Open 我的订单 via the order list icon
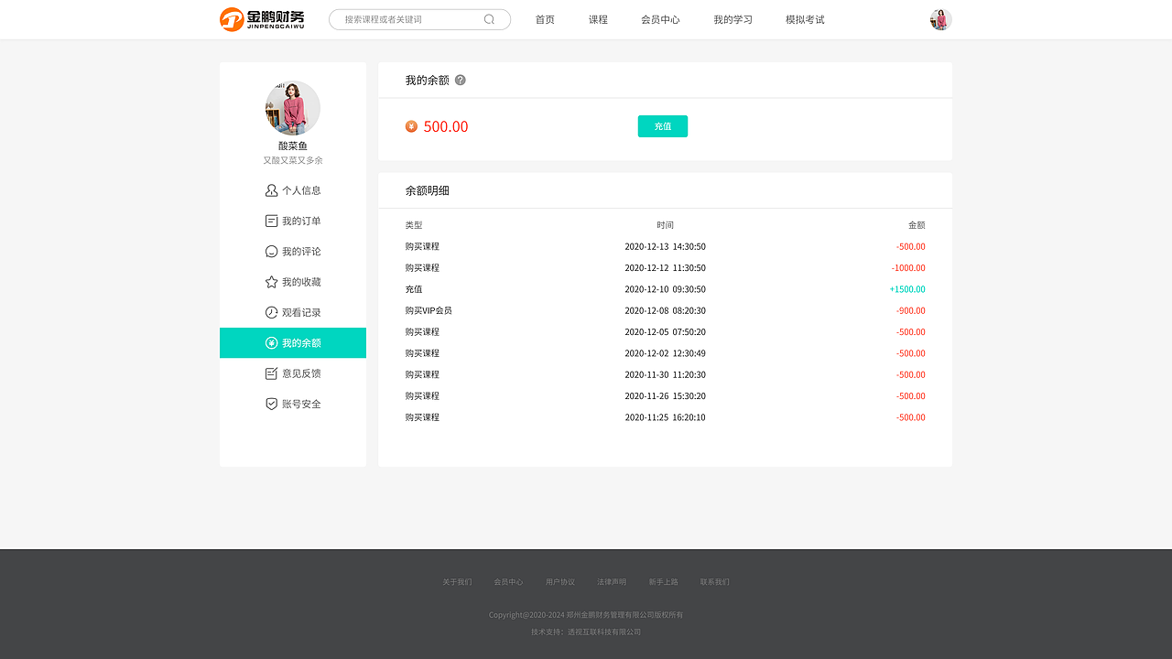Screen dimensions: 1172x659 pyautogui.click(x=270, y=221)
